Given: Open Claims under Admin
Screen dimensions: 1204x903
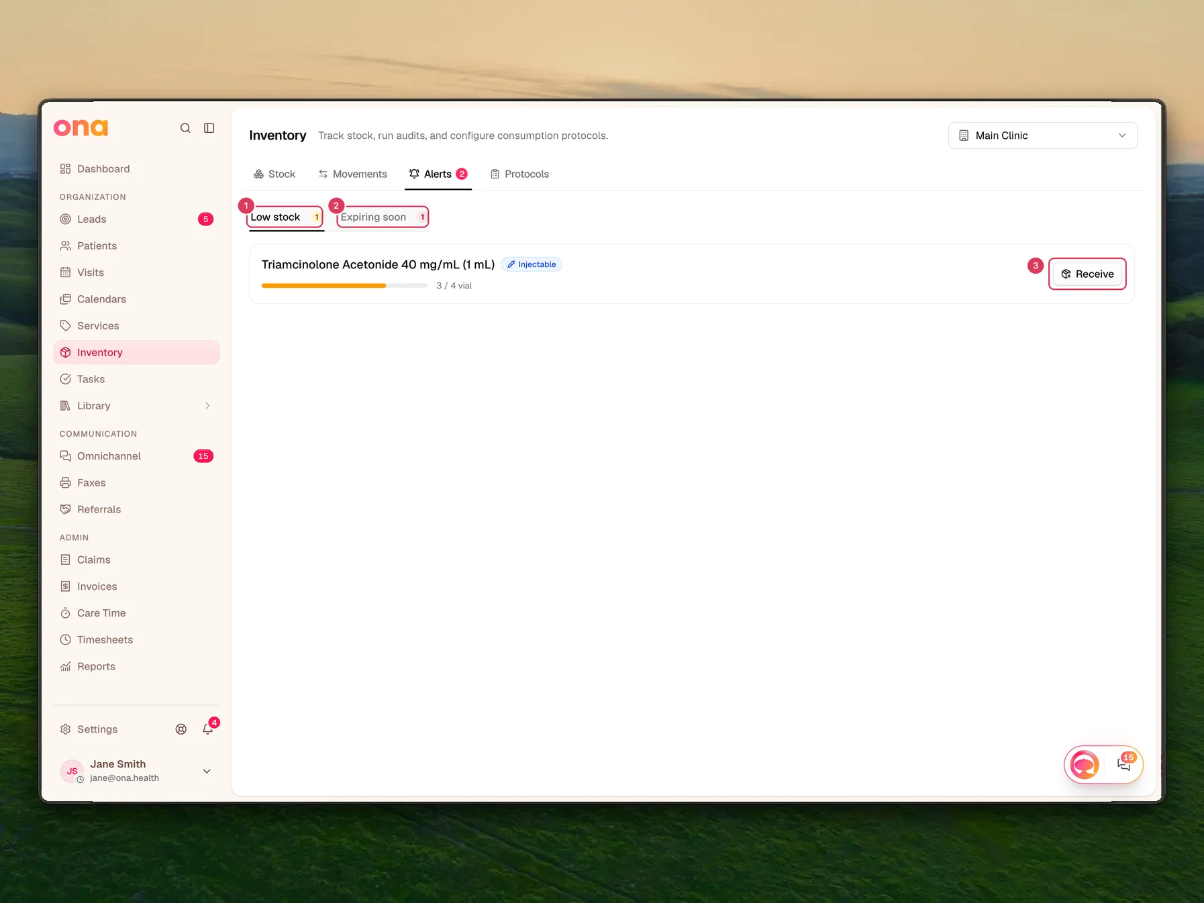Looking at the screenshot, I should (136, 560).
